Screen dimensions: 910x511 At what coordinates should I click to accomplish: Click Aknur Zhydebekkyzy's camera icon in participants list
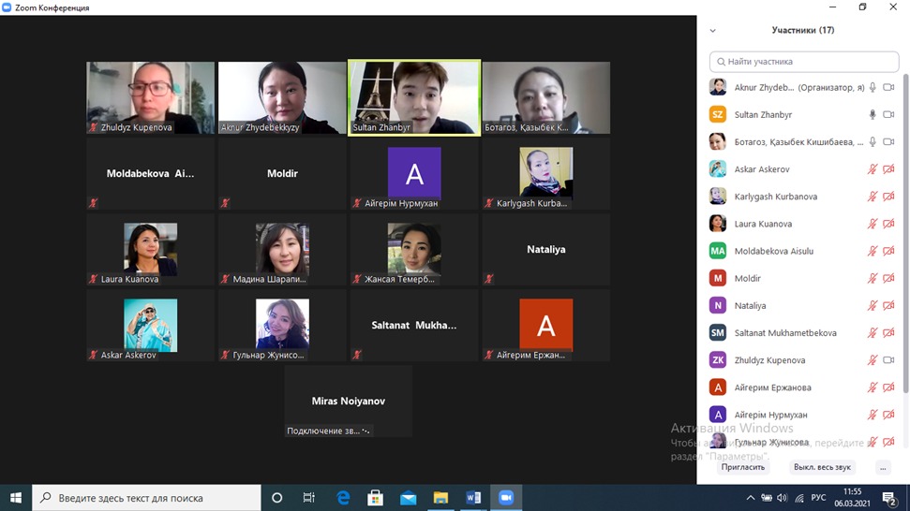(x=888, y=88)
